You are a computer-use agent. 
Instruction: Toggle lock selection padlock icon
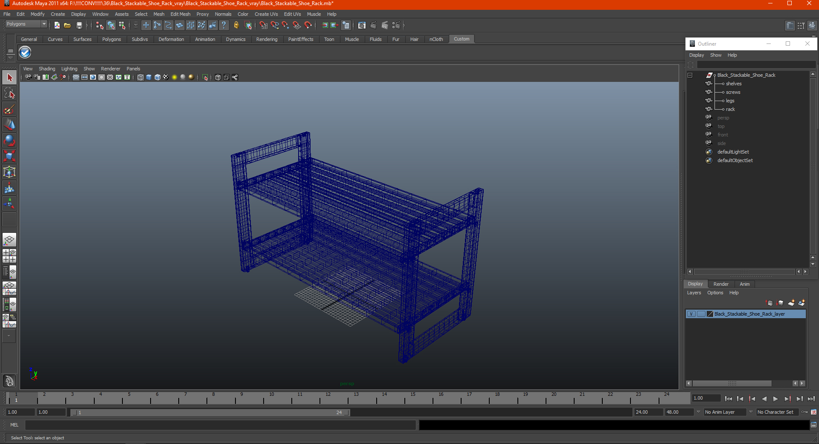(236, 25)
